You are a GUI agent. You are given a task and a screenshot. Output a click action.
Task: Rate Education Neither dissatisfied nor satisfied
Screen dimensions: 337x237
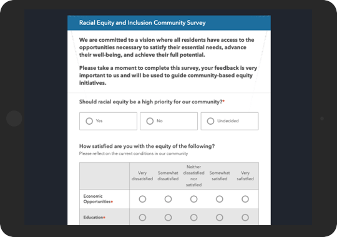193,218
